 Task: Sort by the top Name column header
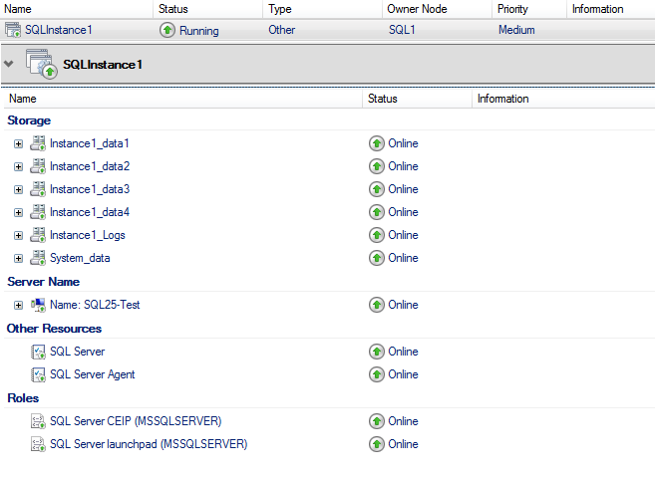(x=77, y=9)
